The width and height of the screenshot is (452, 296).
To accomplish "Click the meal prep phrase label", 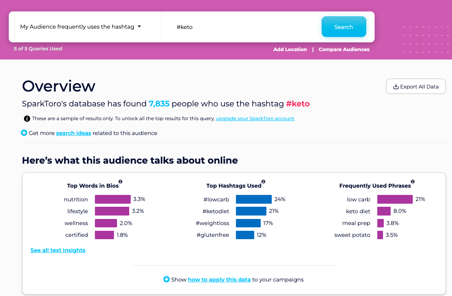I will coord(356,223).
